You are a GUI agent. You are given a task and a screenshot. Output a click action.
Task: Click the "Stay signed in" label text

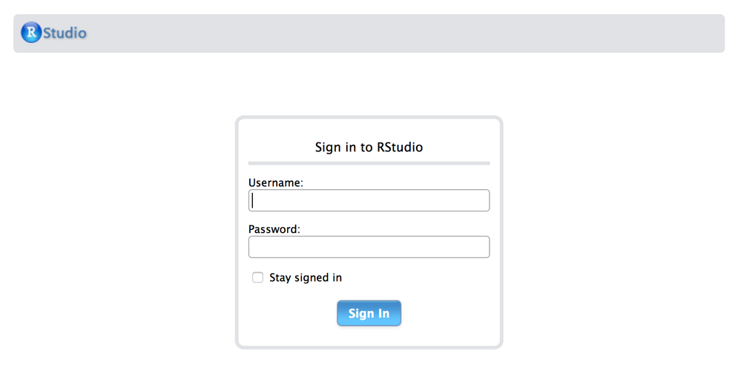306,277
